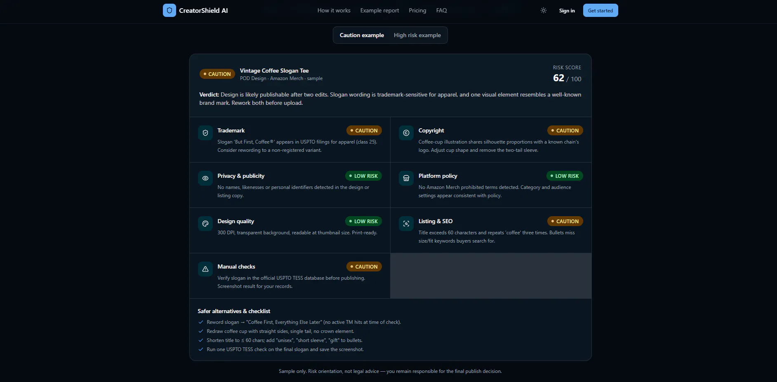Screen dimensions: 777x382
Task: Click the Listing & SEO heading
Action: point(436,221)
